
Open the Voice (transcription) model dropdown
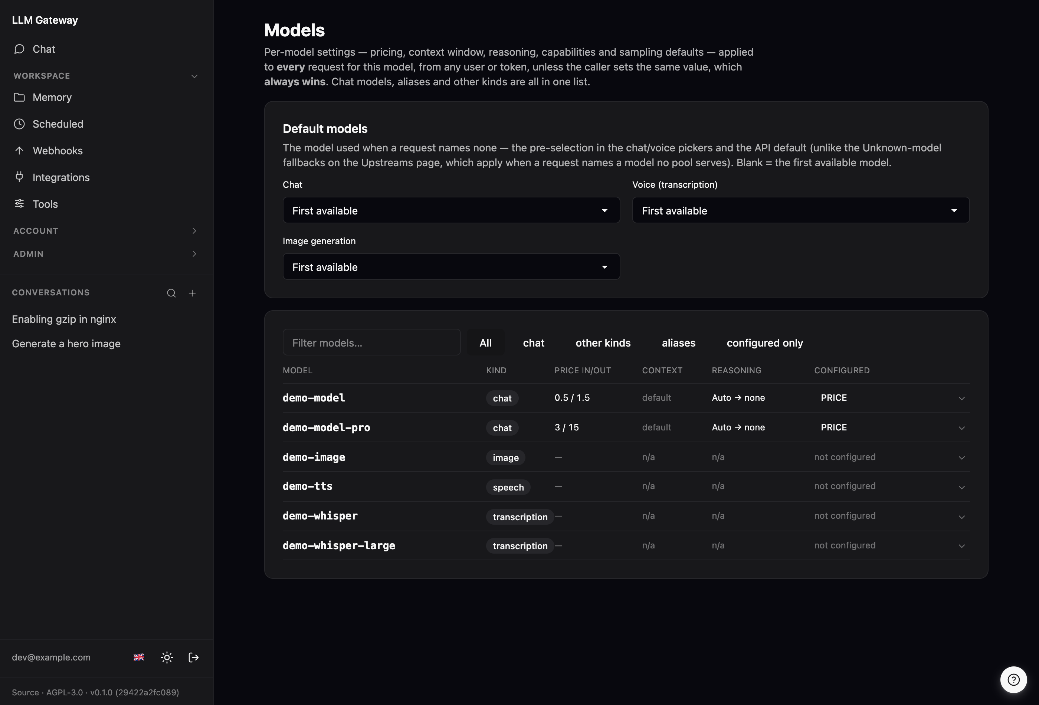[x=801, y=210]
